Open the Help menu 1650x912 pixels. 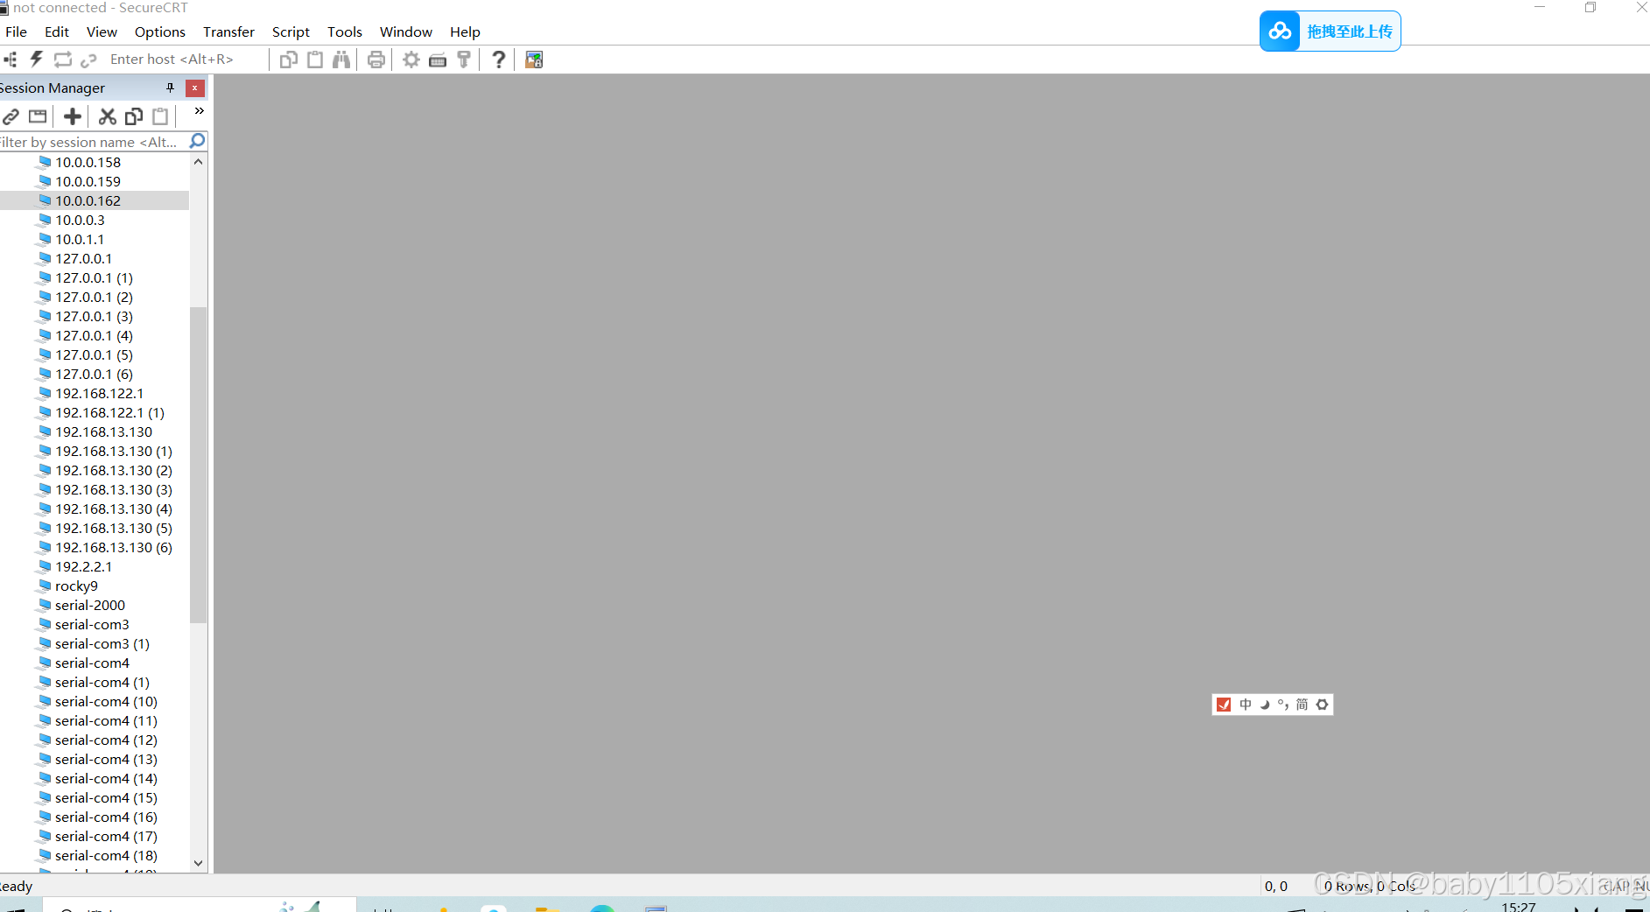tap(465, 32)
